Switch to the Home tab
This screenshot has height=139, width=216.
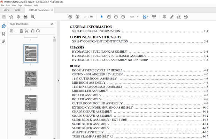[6, 10]
